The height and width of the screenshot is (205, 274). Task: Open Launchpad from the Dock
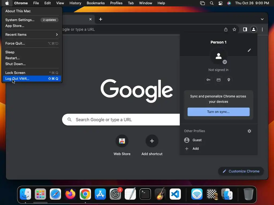coord(40,194)
